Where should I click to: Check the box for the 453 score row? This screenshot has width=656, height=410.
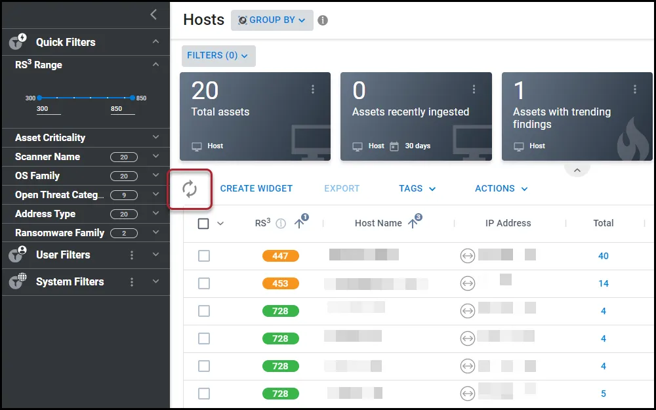coord(204,283)
